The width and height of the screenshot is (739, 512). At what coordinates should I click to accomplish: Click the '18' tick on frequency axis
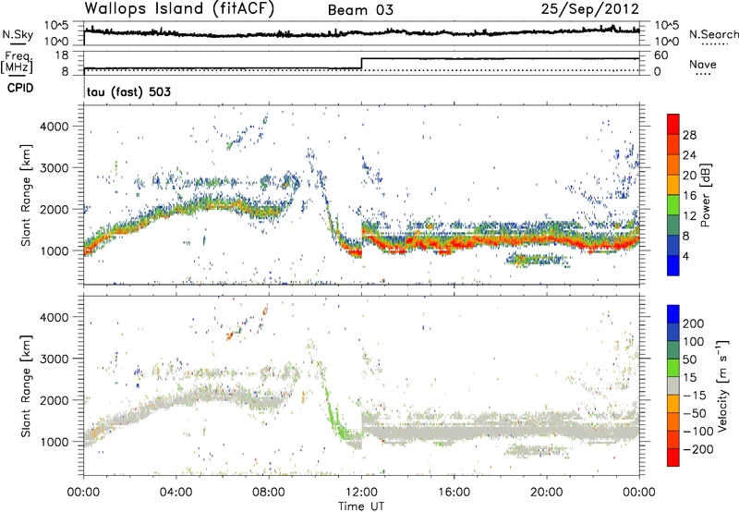[62, 55]
